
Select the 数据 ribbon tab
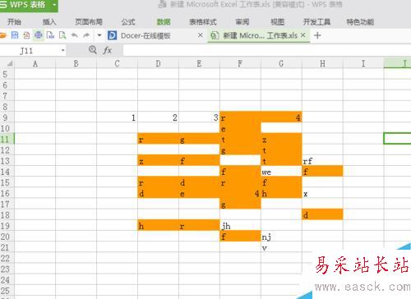click(164, 22)
